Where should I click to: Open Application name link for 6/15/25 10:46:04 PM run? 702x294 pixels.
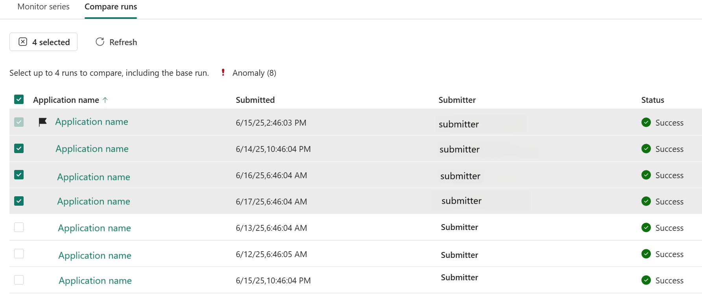click(95, 281)
